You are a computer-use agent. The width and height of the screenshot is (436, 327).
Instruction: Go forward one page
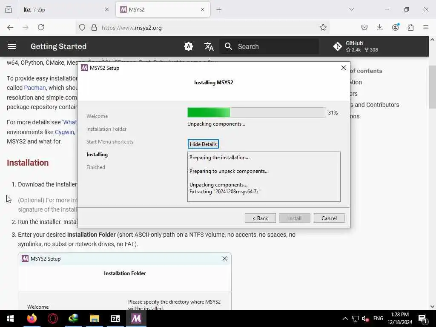(x=26, y=27)
